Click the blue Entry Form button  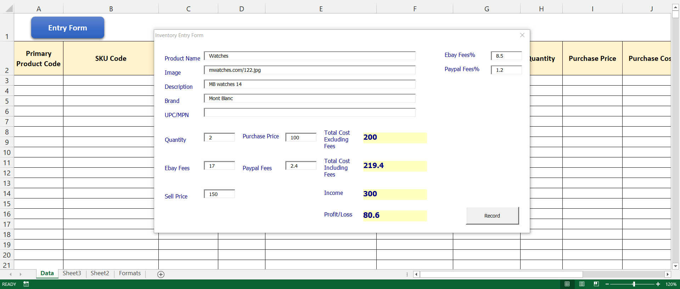click(68, 28)
